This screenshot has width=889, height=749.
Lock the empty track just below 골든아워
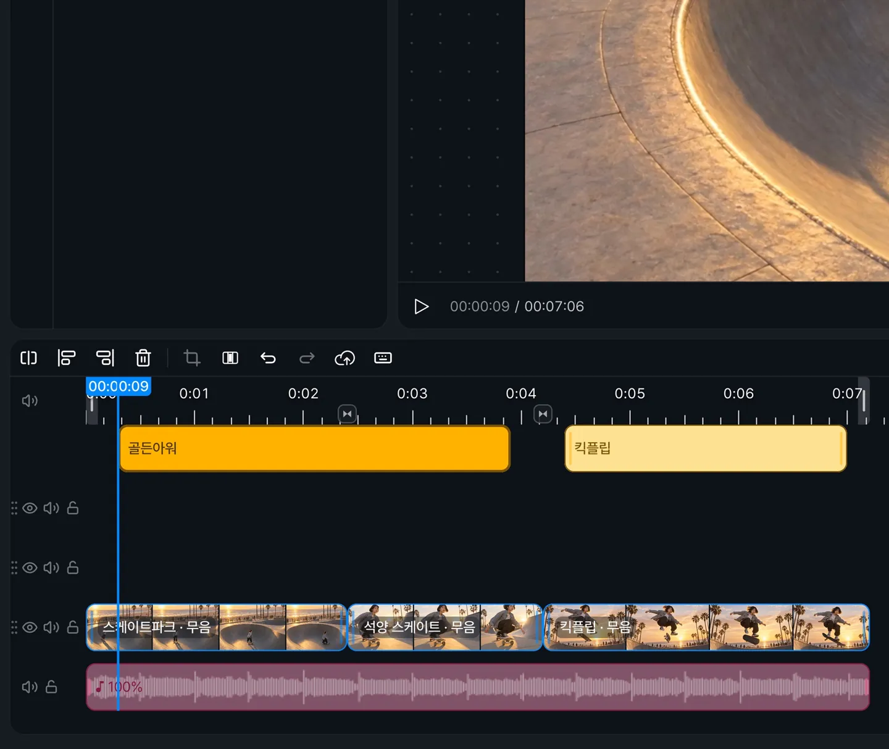coord(73,508)
